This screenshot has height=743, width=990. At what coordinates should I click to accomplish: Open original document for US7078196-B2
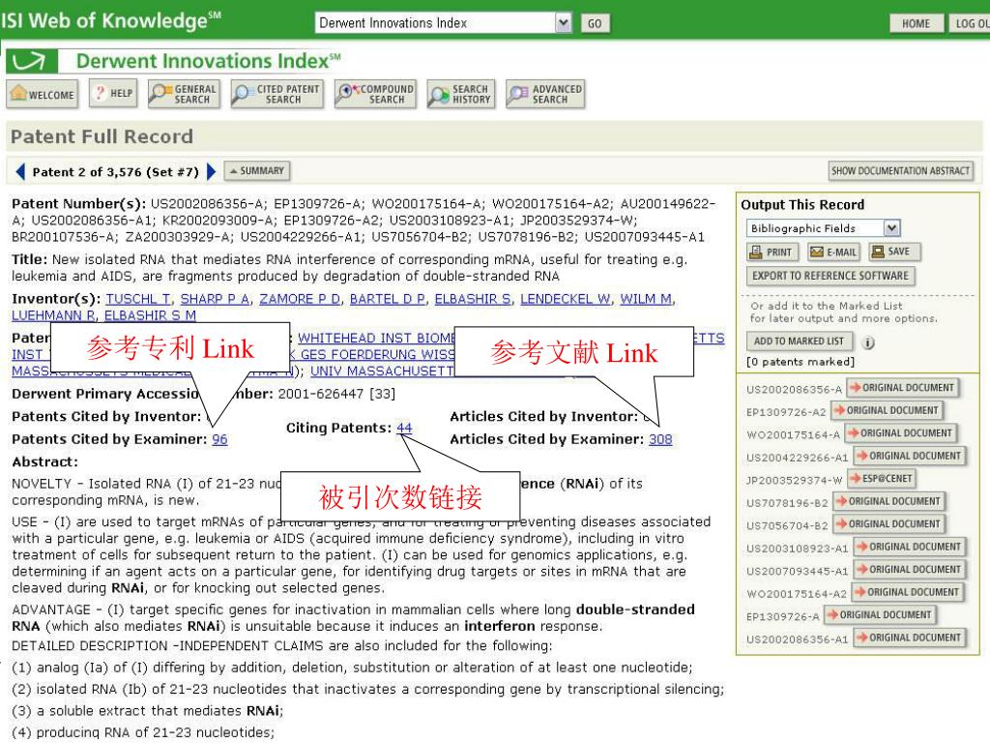[888, 502]
